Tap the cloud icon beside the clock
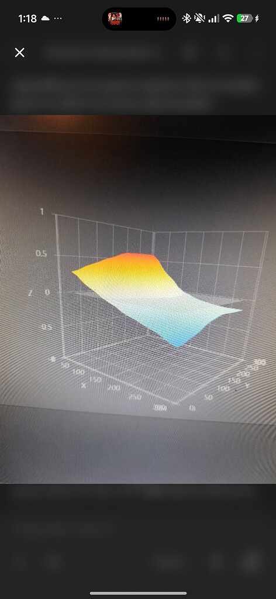 pos(46,18)
